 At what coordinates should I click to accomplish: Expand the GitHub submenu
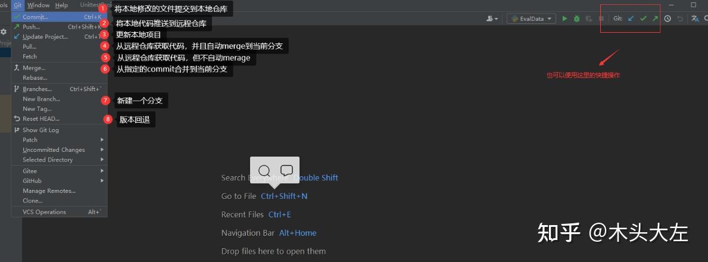click(x=60, y=180)
